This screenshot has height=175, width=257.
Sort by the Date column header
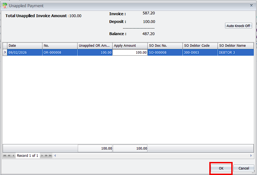(25, 46)
